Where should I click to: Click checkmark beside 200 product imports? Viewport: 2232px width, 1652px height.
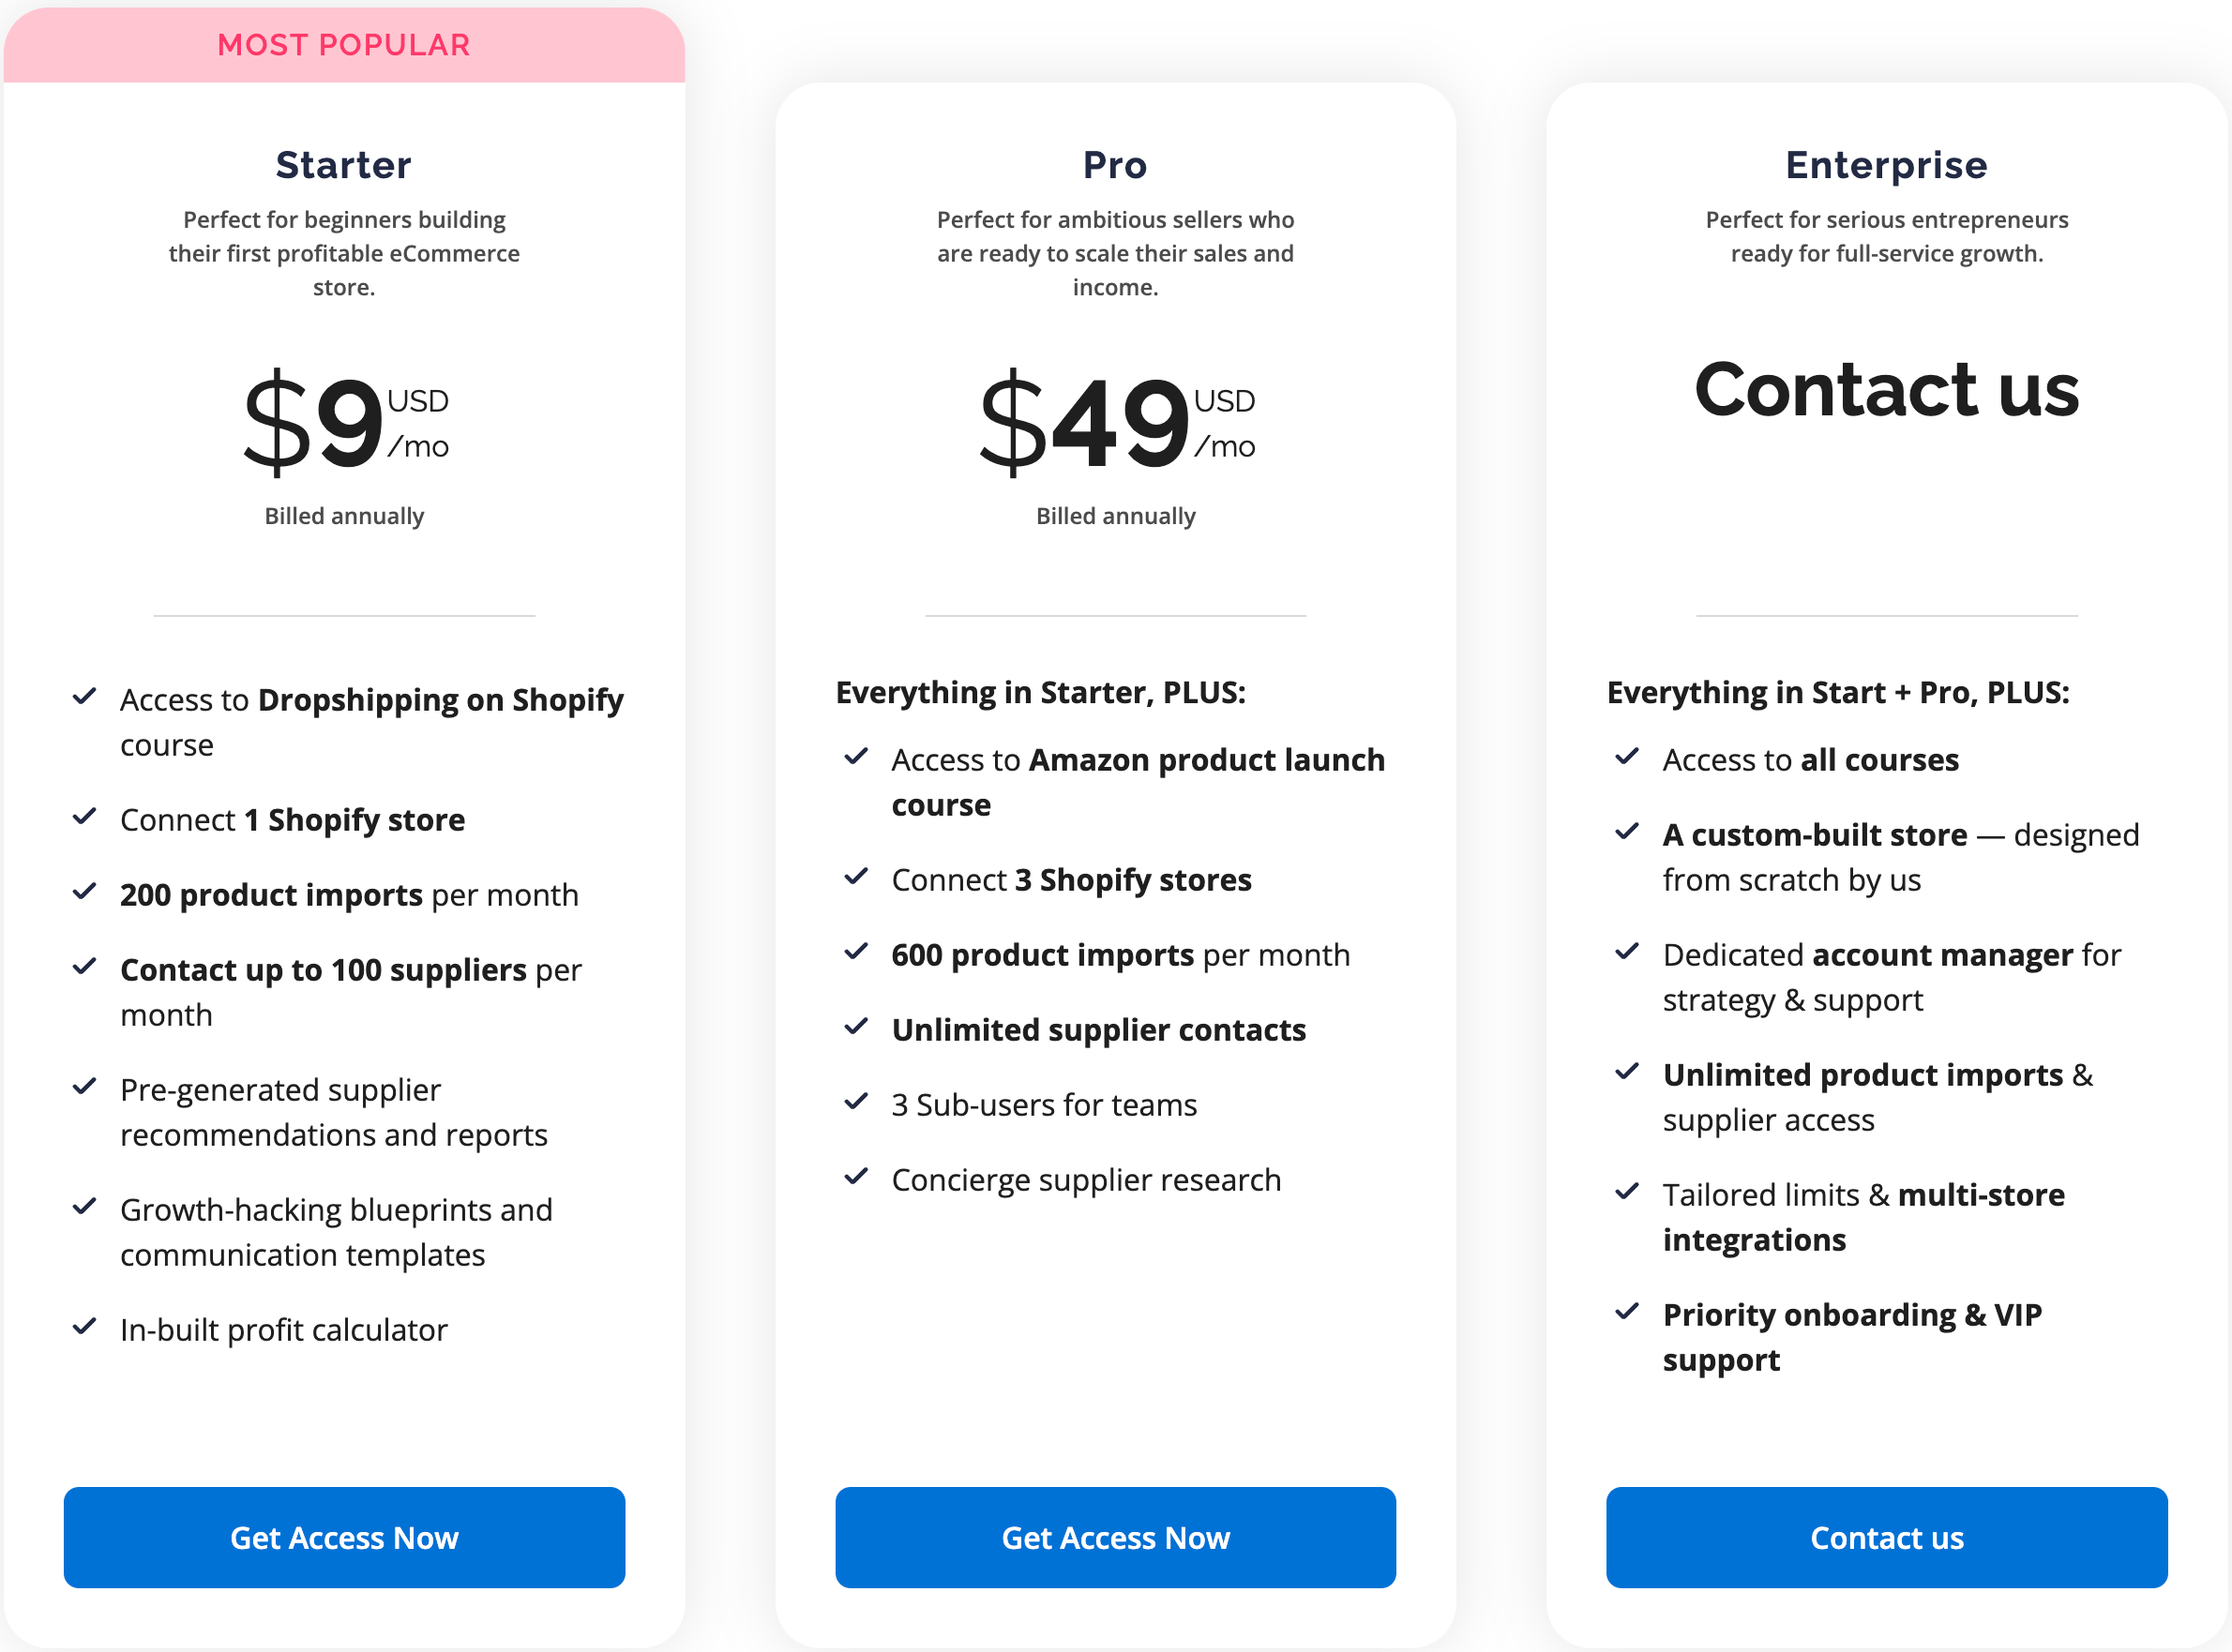click(x=85, y=891)
